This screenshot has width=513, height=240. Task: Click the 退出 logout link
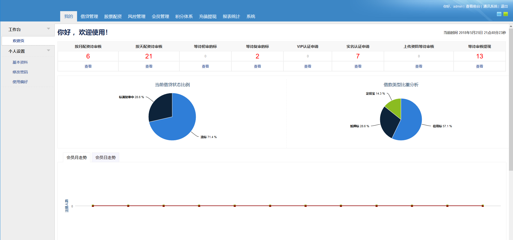[504, 6]
